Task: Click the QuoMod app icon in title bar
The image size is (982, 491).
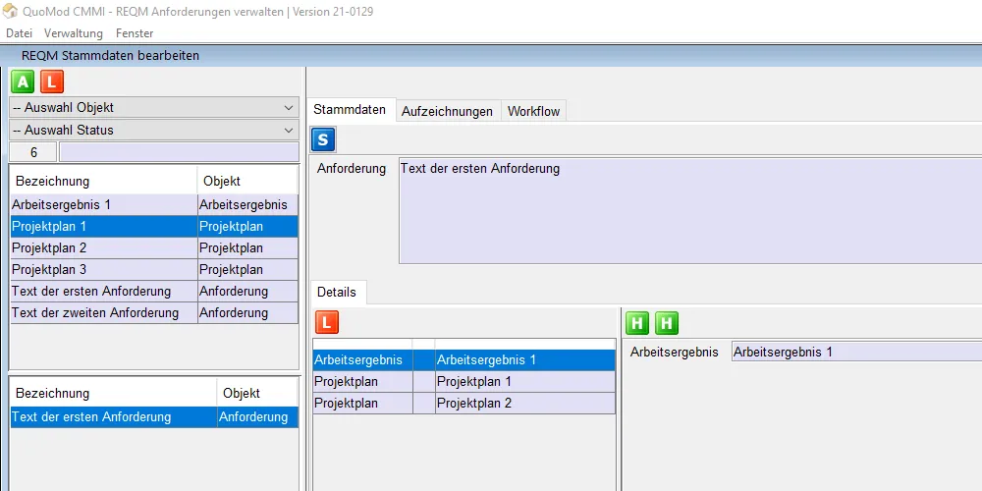Action: click(11, 12)
